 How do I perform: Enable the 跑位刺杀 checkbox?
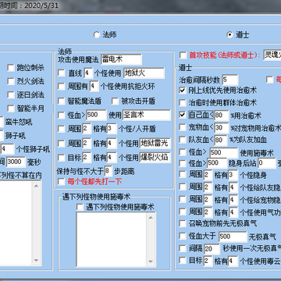(11, 68)
